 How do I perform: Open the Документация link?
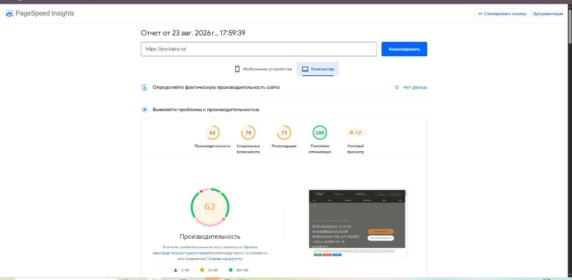click(549, 14)
